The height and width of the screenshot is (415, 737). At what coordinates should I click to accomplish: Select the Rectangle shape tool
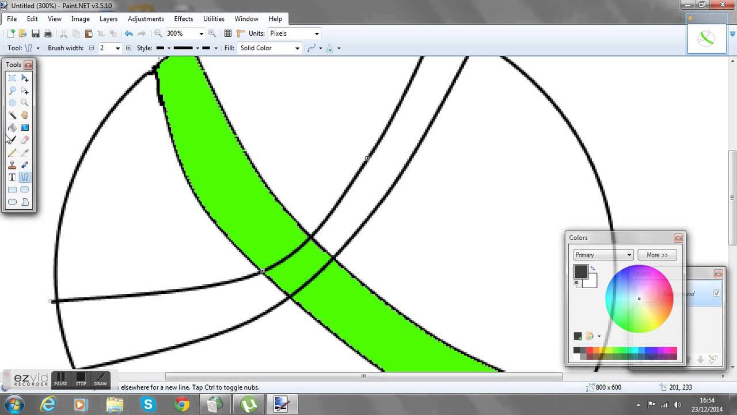coord(12,190)
